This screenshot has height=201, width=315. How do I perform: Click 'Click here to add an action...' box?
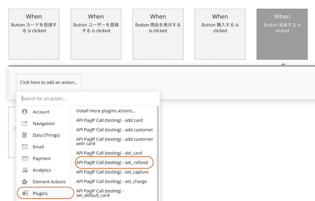tap(49, 82)
